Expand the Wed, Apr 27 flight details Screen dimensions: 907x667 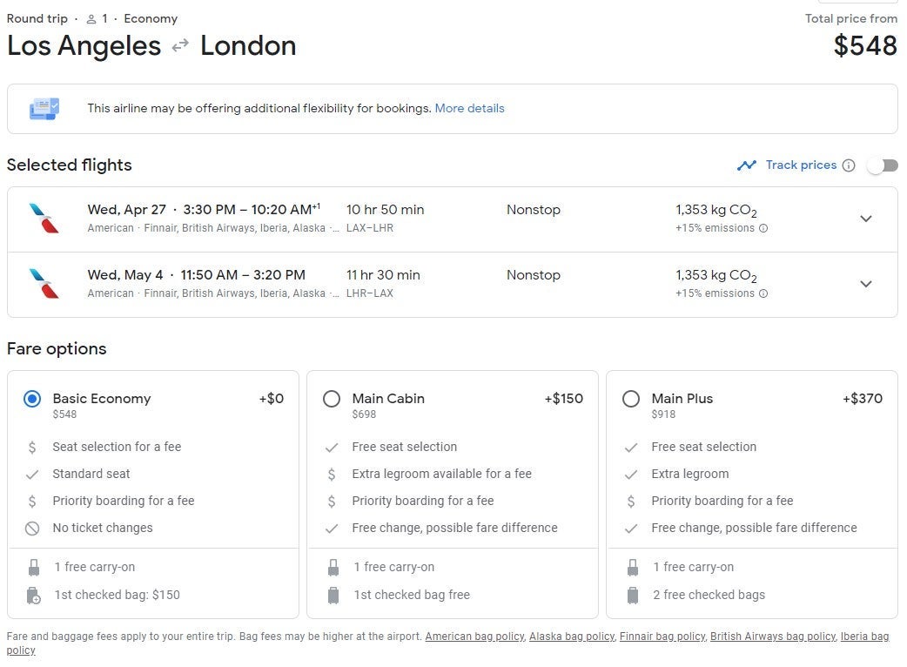[865, 219]
